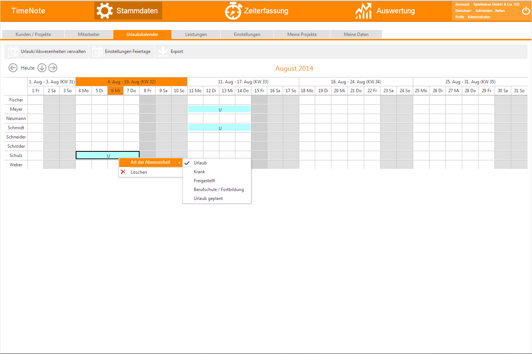Click the Stammdaten gear icon

105,11
